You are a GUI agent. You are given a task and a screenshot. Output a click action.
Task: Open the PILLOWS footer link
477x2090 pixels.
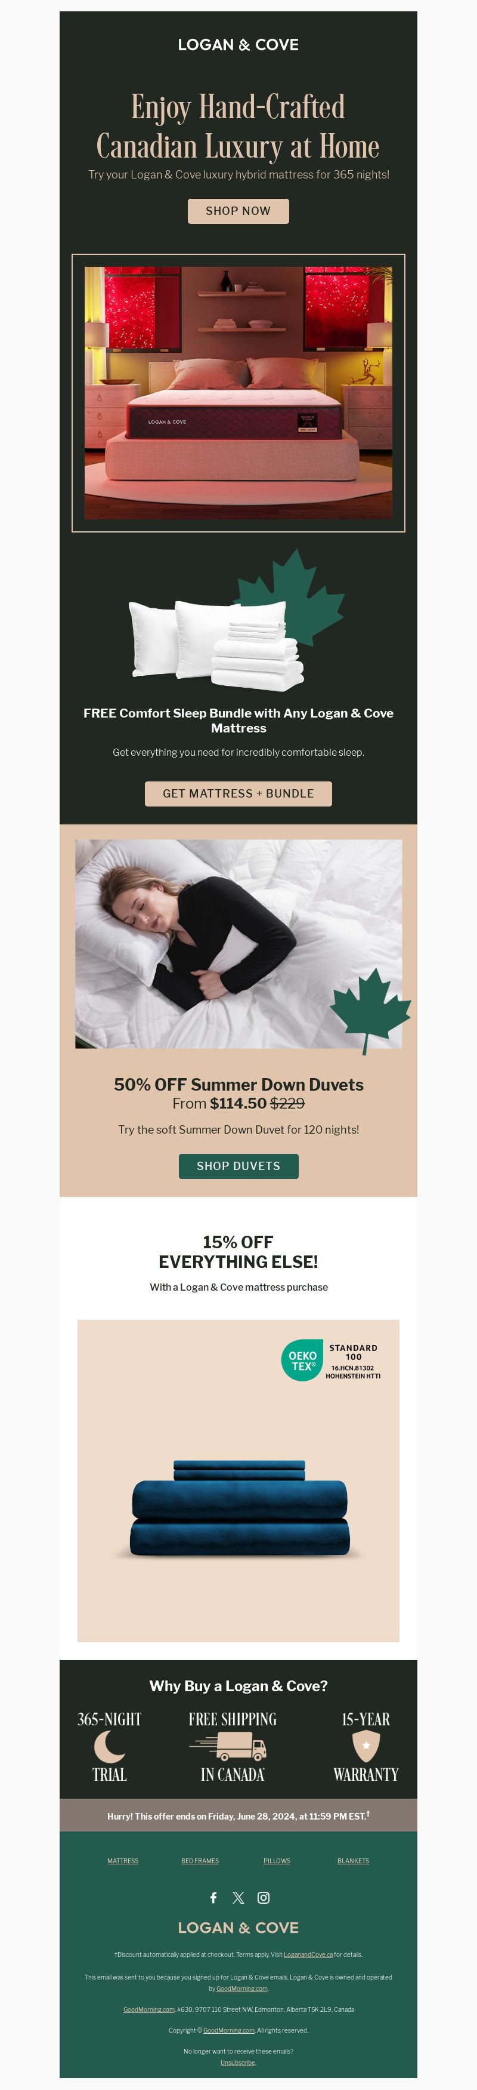point(277,1860)
